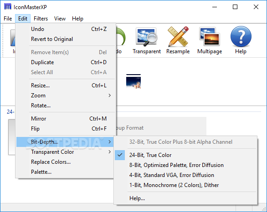The width and height of the screenshot is (267, 212).
Task: Click the Multipage toolbar icon
Action: click(x=210, y=40)
